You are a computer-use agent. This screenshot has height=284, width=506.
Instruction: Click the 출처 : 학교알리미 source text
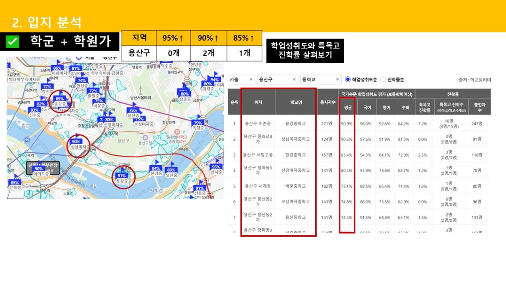[x=474, y=80]
